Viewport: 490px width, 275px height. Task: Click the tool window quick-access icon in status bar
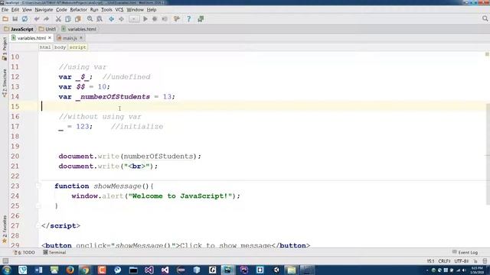5,261
